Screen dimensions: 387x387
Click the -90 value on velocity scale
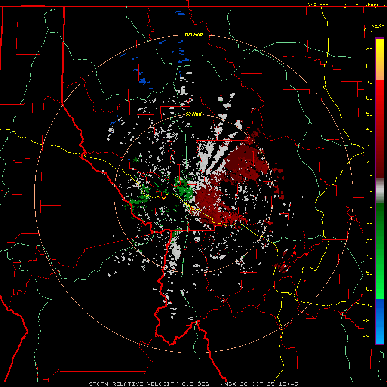(x=368, y=337)
